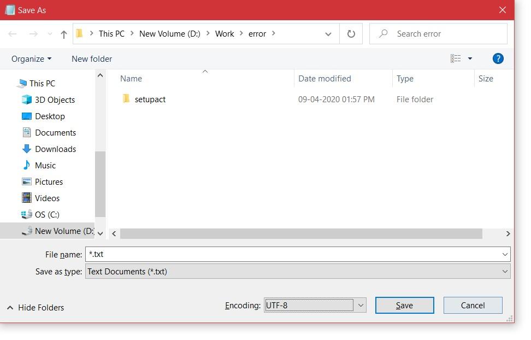
Task: Click the navigation pane vertical scrollbar thumb
Action: point(100,184)
